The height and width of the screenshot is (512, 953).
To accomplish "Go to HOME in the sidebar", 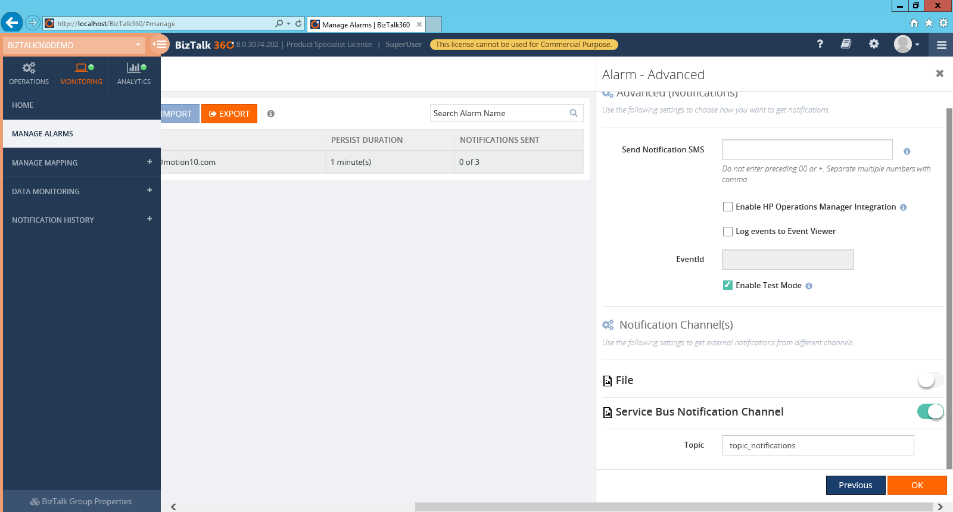I will (x=82, y=105).
